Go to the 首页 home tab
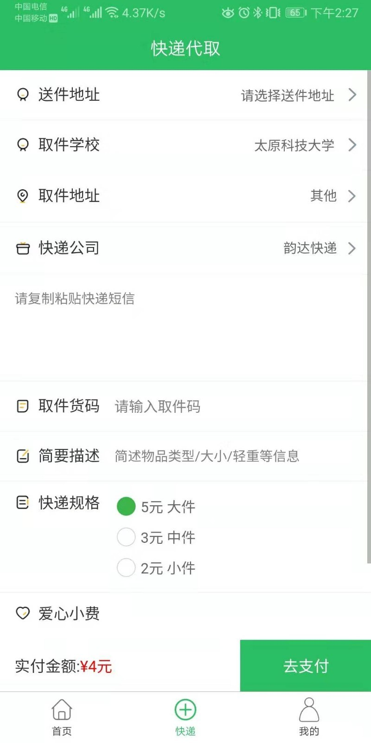Viewport: 371px width, 743px height. pyautogui.click(x=62, y=717)
